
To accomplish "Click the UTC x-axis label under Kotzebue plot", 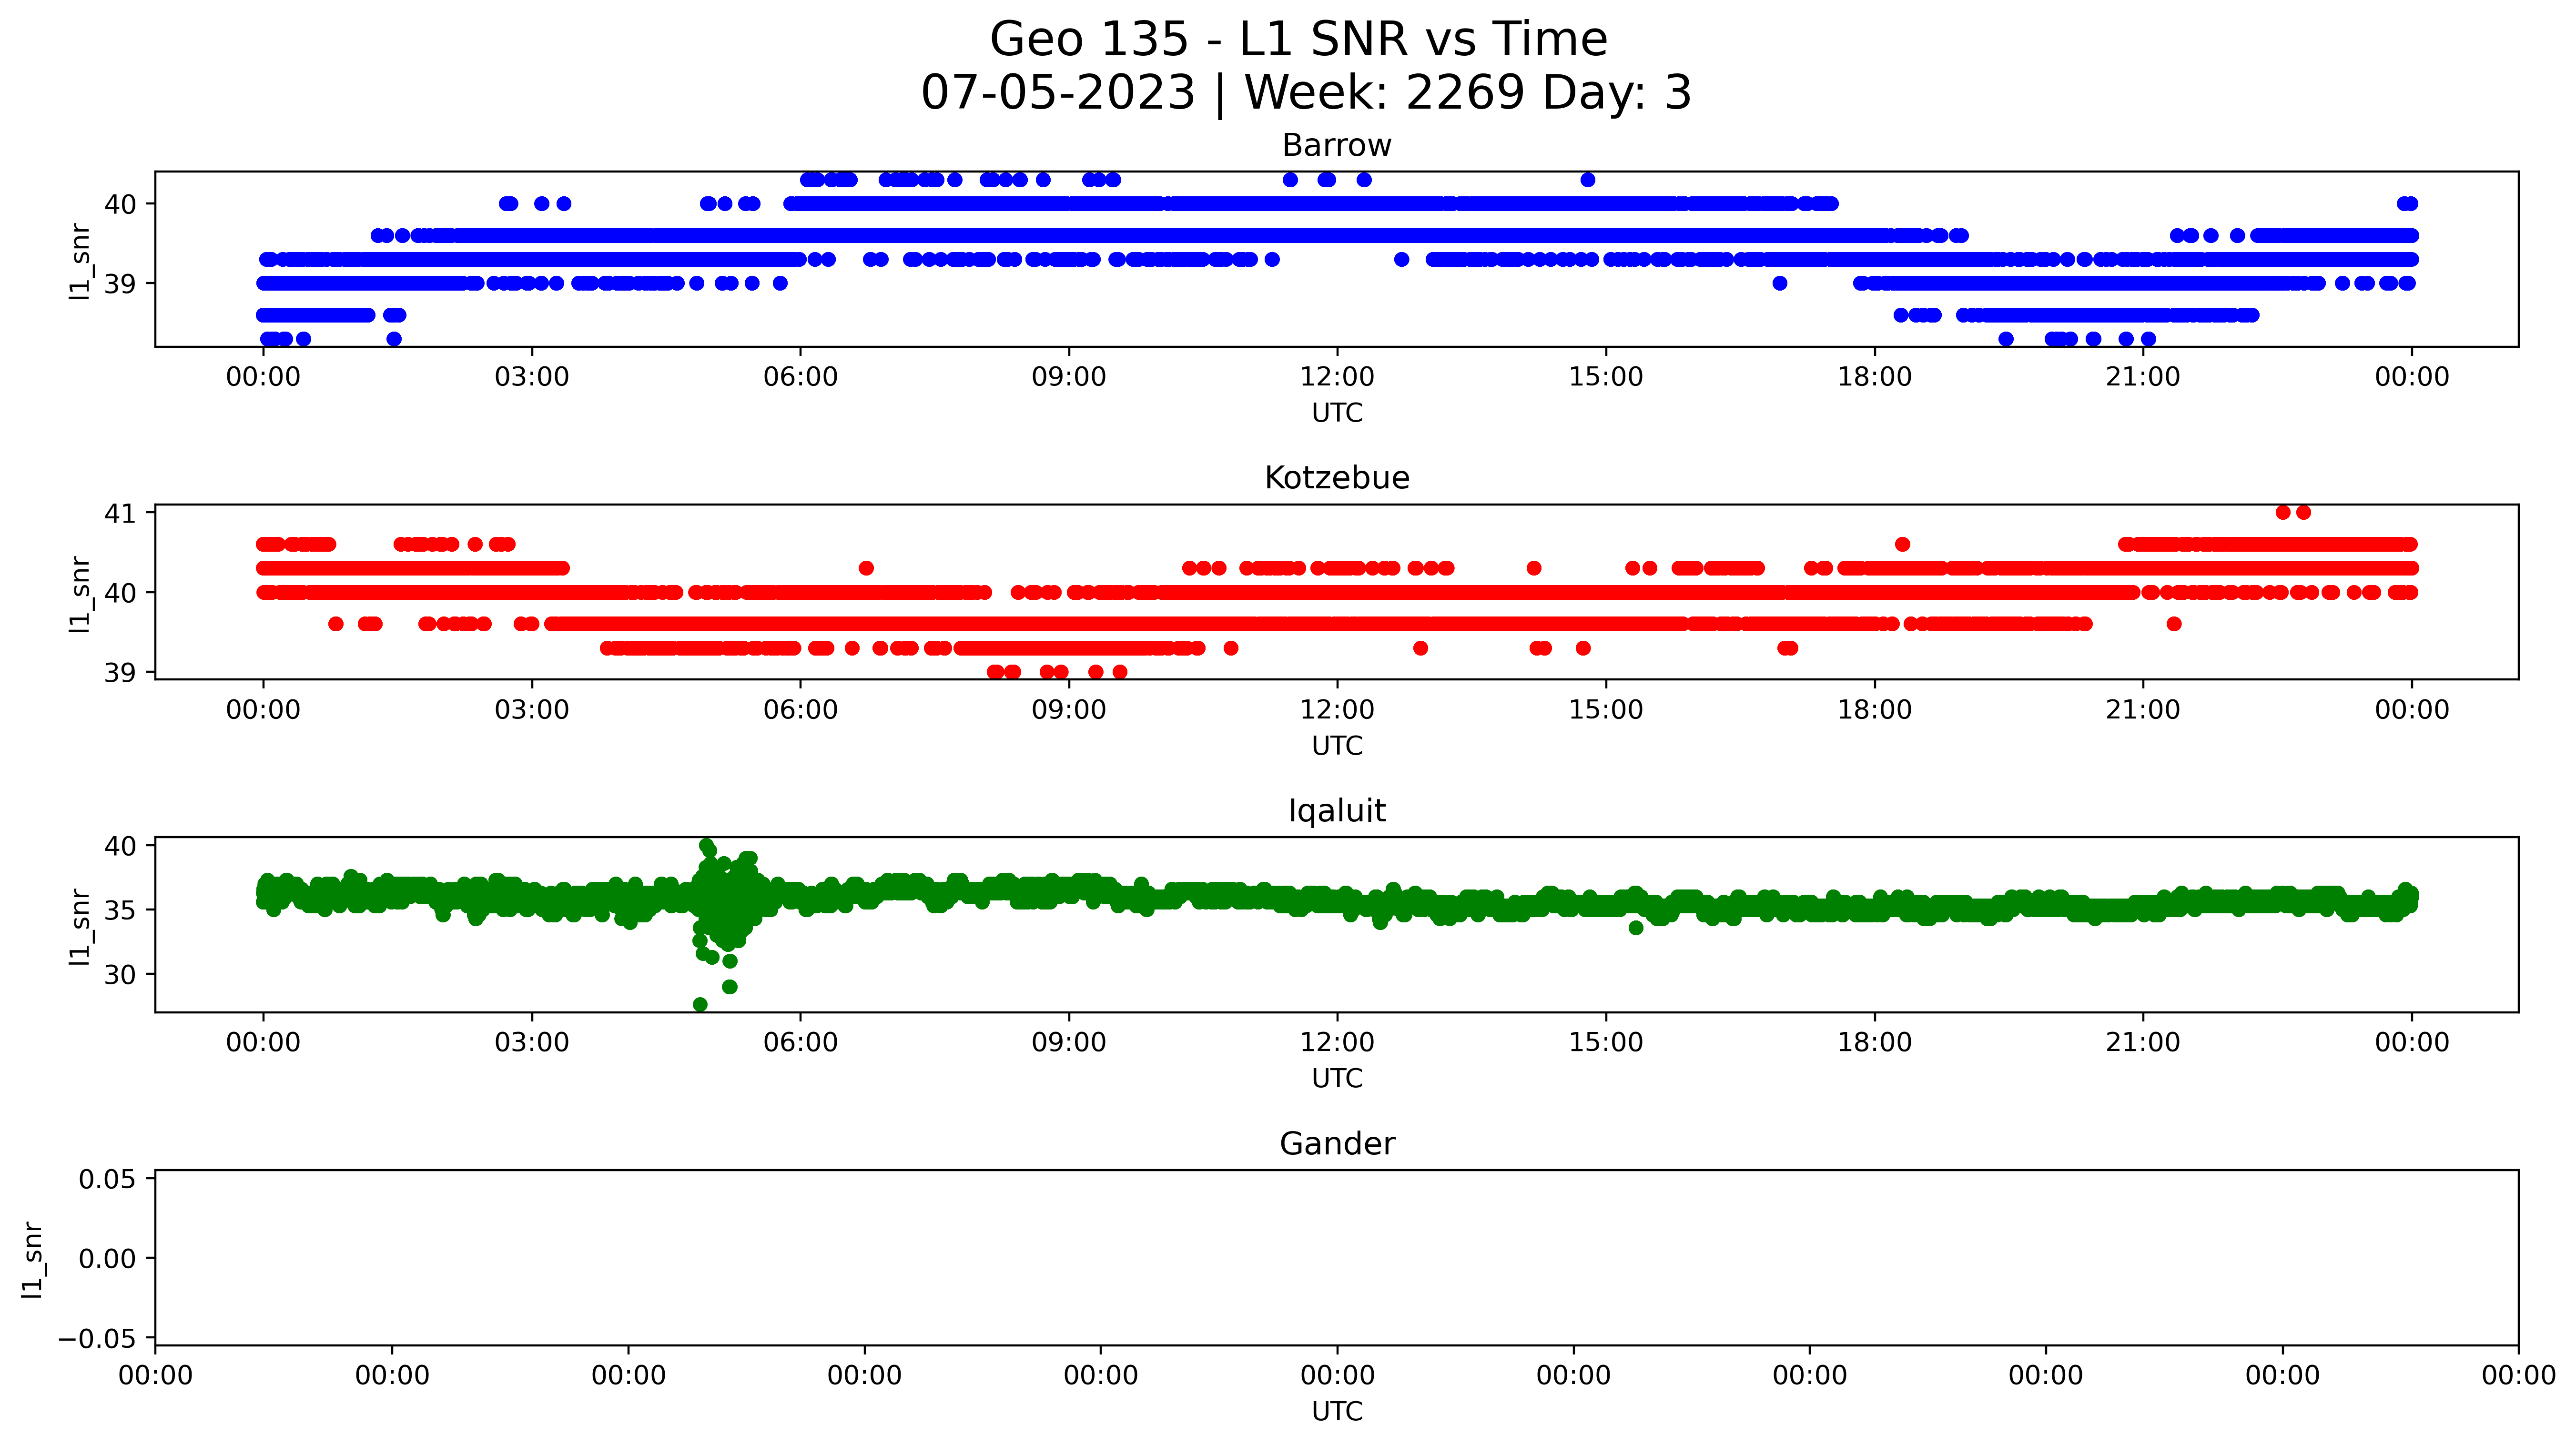I will 1336,746.
